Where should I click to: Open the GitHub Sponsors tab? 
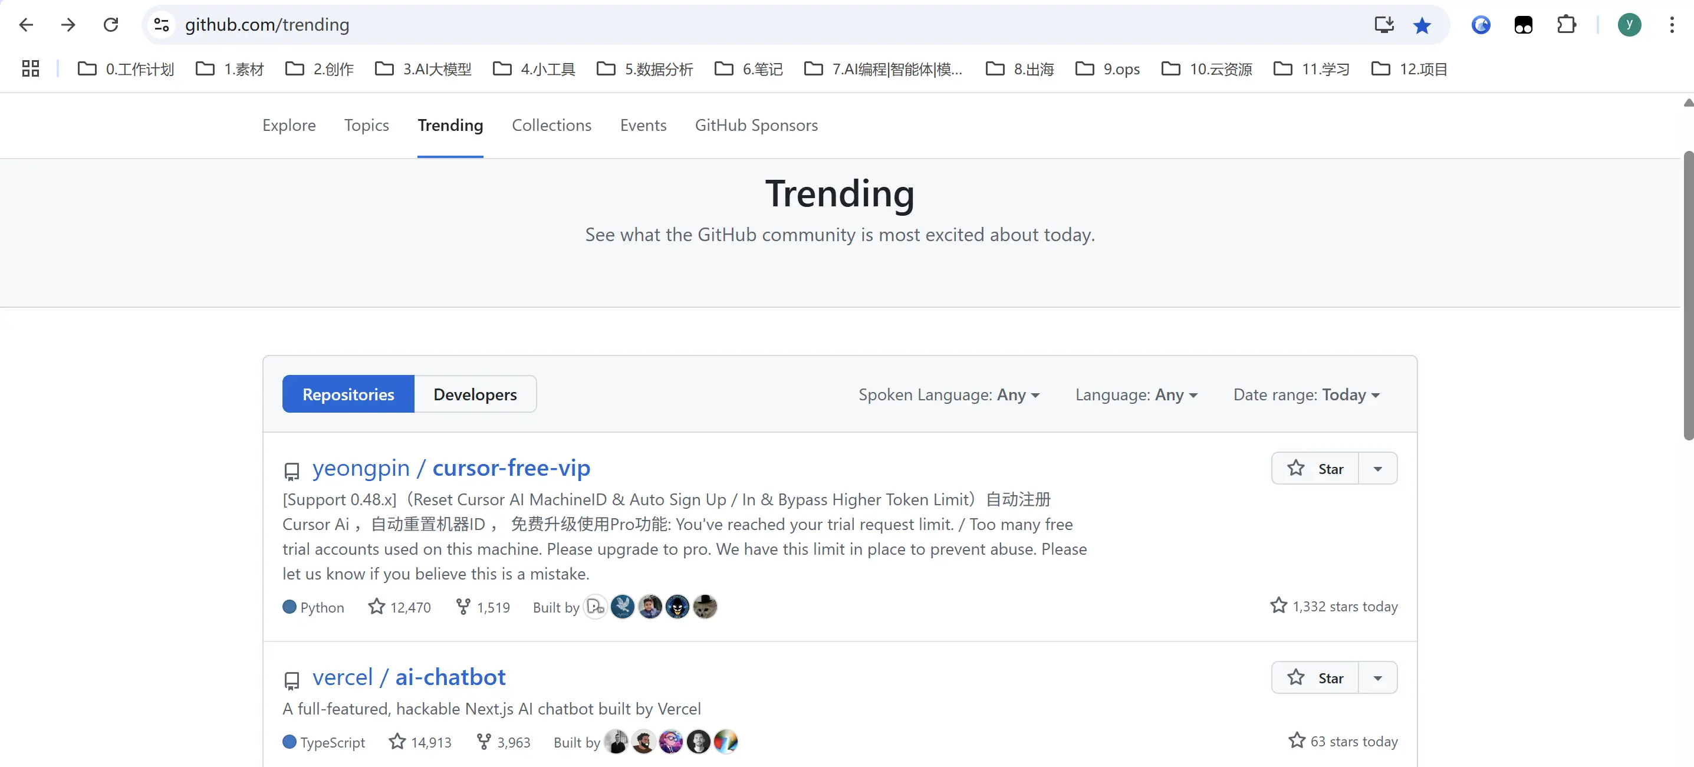[756, 125]
